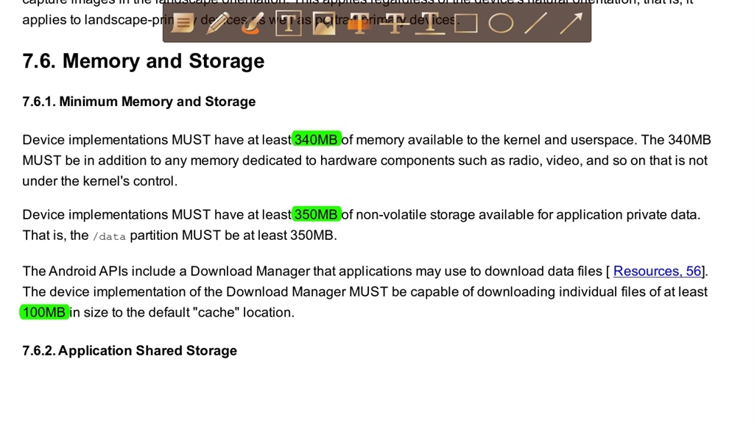
Task: Select the insert image tool
Action: 324,23
